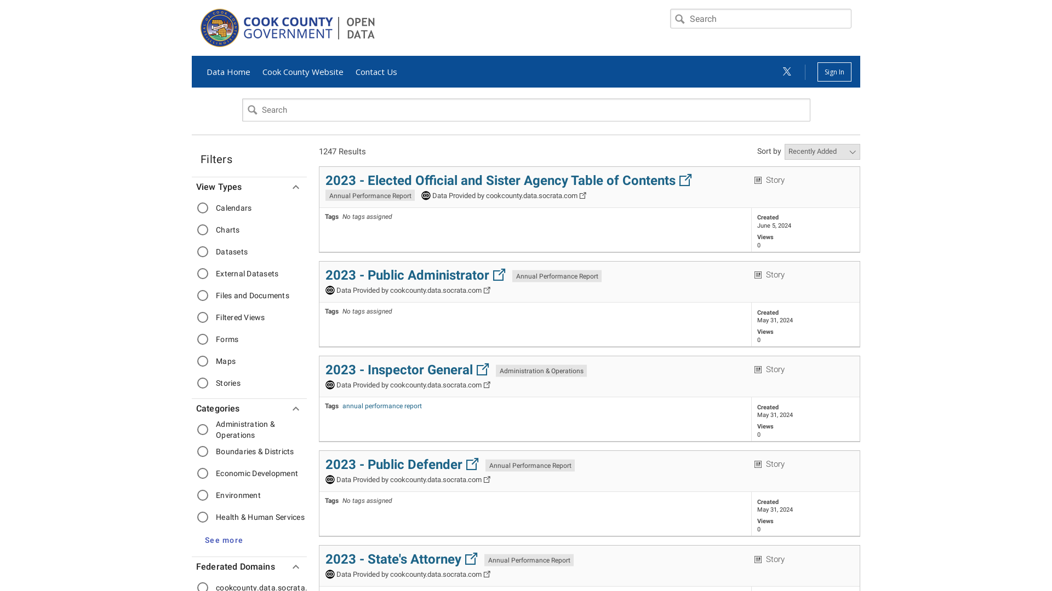Click the top-right search magnifier icon

coord(680,19)
